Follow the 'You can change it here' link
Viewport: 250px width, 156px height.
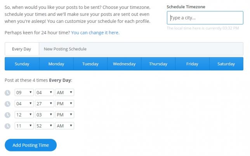click(x=95, y=33)
